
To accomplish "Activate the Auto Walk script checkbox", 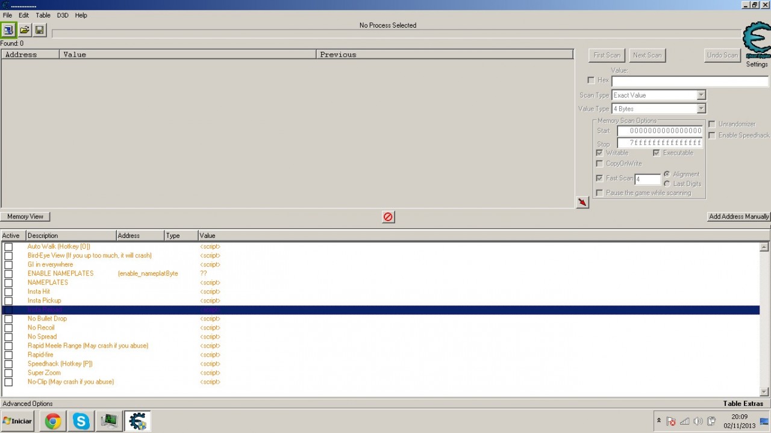I will click(x=8, y=246).
